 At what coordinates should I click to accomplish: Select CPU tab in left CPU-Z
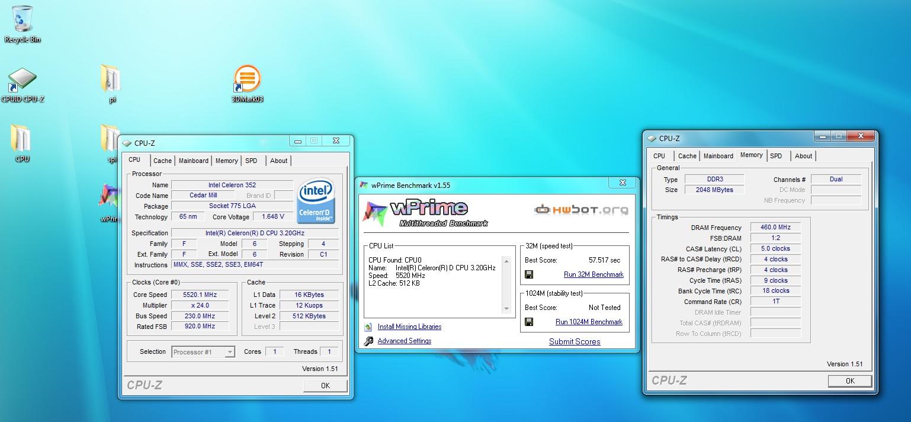tap(135, 159)
